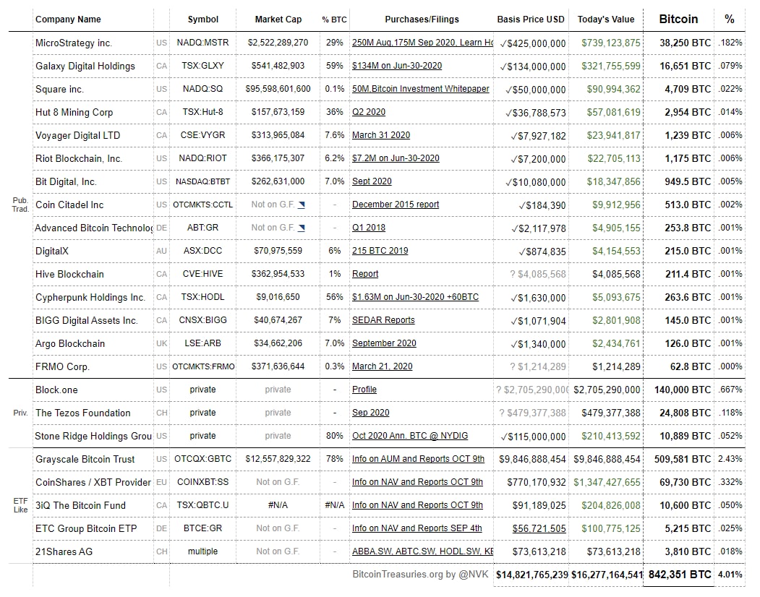Open Tezos Foundation's 'Sep 2020' link
Screen dimensions: 760x597
tap(371, 413)
